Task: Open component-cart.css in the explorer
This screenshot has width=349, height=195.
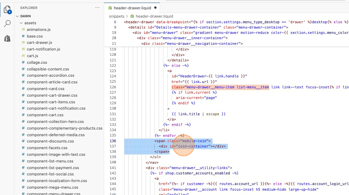Action: (45, 115)
